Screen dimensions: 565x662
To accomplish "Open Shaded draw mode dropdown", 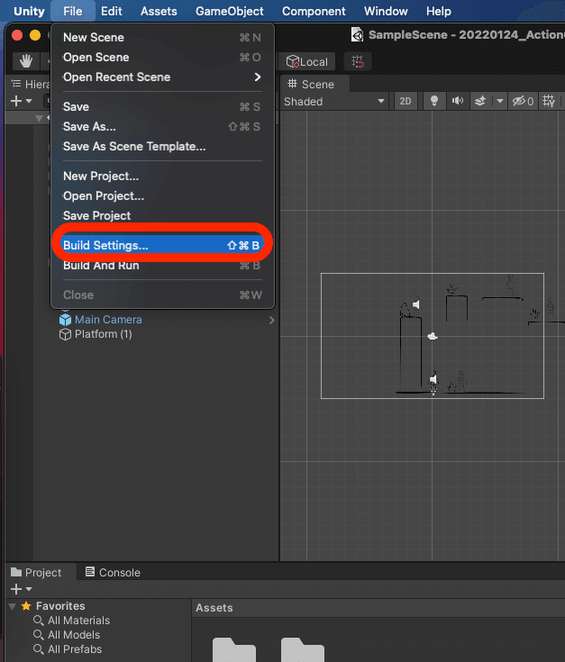I will click(334, 101).
